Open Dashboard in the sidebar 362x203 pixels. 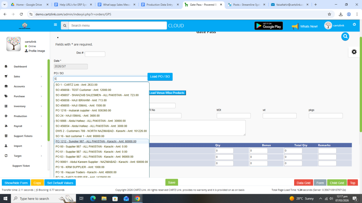point(20,67)
